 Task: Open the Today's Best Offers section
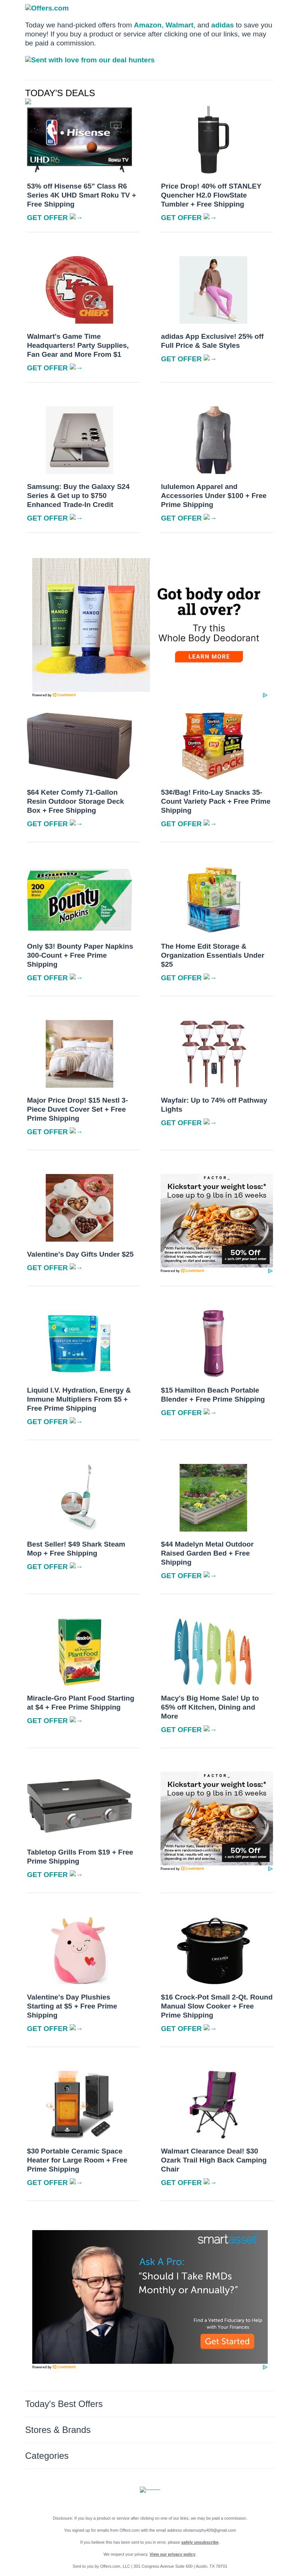point(64,2403)
